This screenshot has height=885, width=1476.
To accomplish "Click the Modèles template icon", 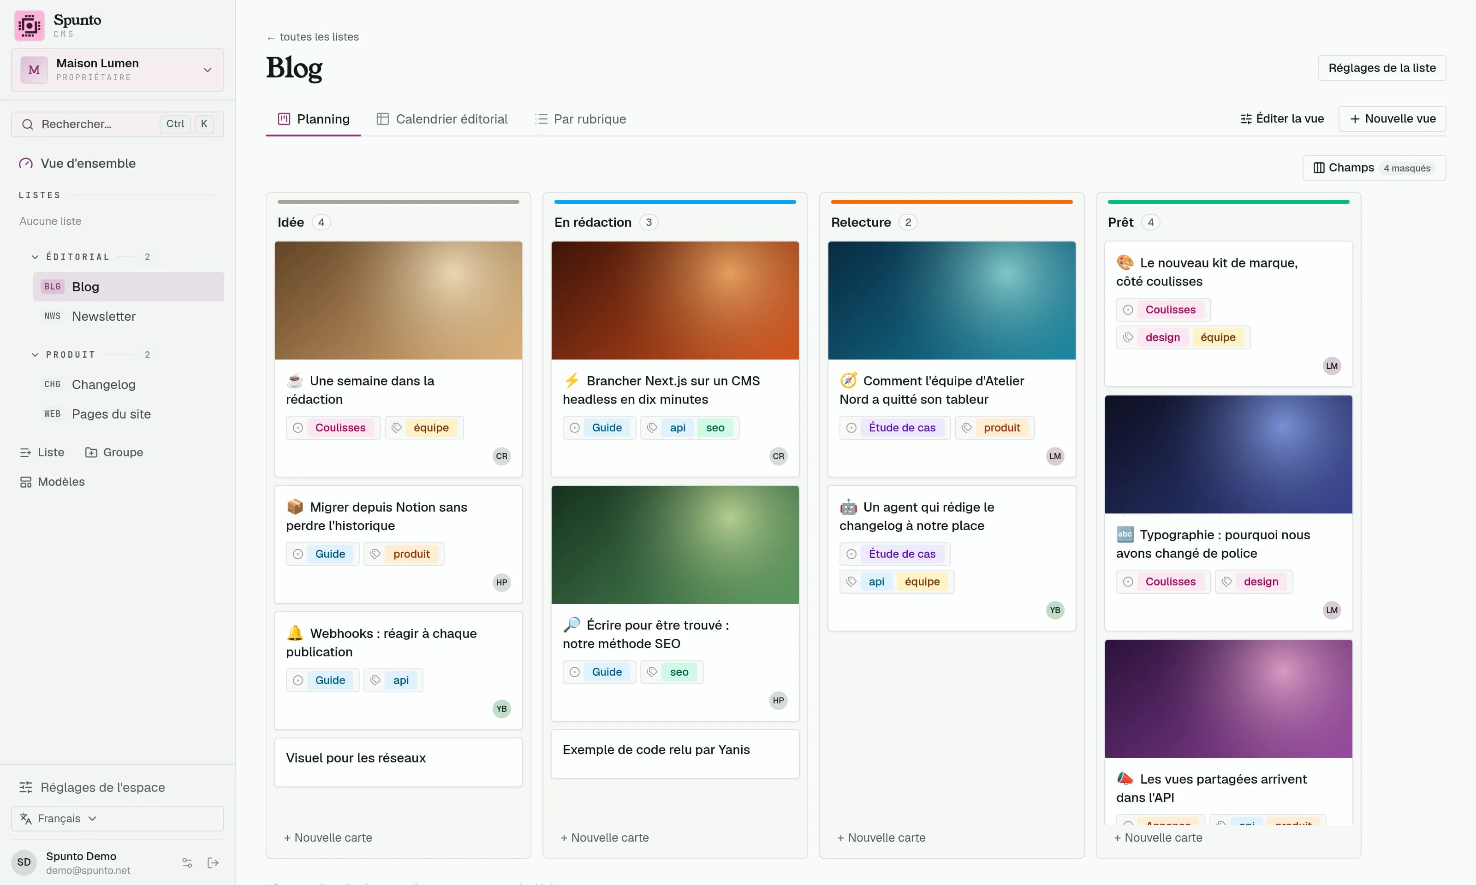I will pyautogui.click(x=26, y=482).
